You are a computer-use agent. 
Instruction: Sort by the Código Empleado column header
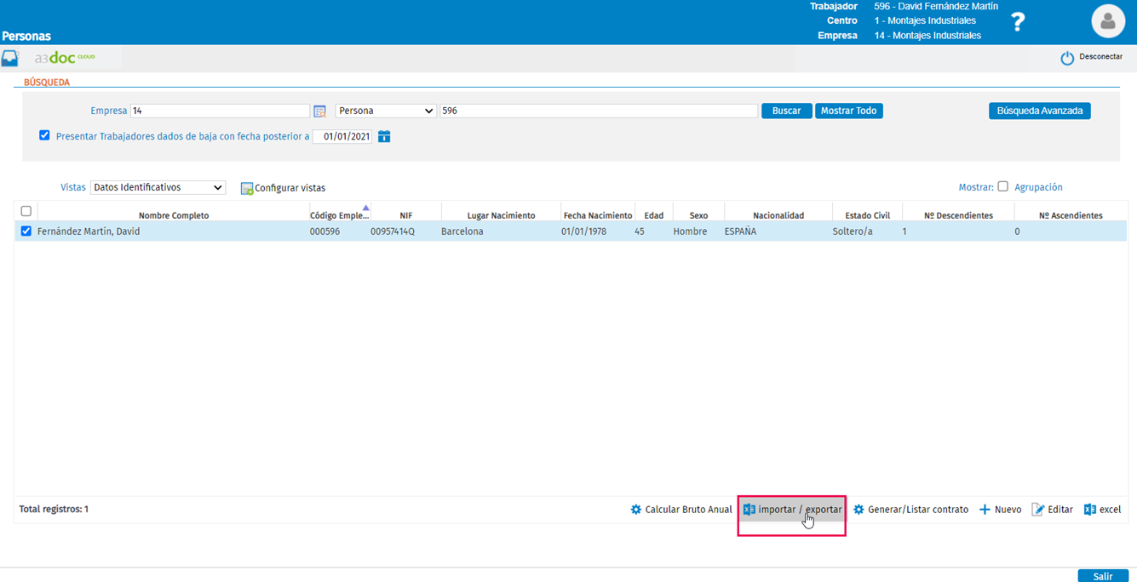(x=340, y=215)
